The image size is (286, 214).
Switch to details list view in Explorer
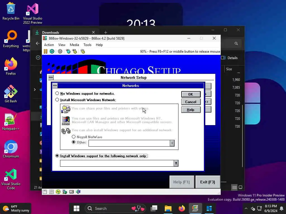click(x=234, y=187)
